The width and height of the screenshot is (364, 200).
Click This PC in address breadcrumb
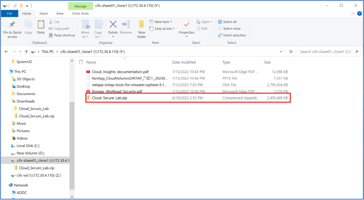click(48, 52)
